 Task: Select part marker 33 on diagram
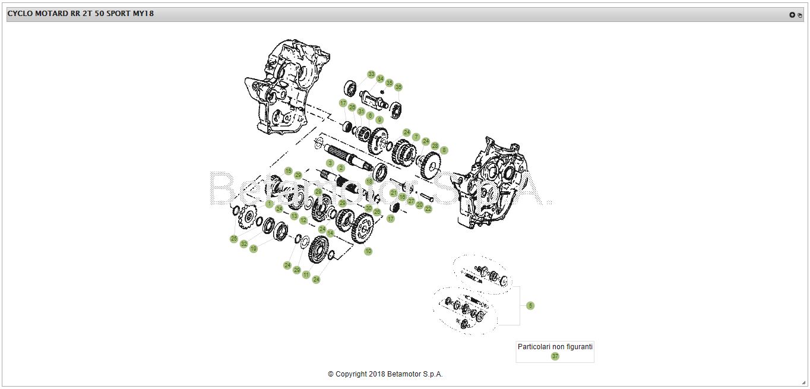(x=371, y=74)
